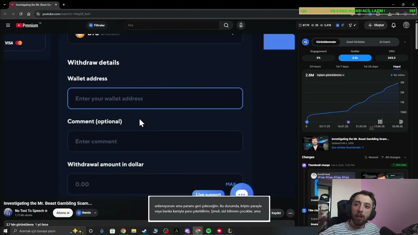Click the 2.5x Outlier pill
Viewport: 418px width, 235px height.
coord(355,58)
